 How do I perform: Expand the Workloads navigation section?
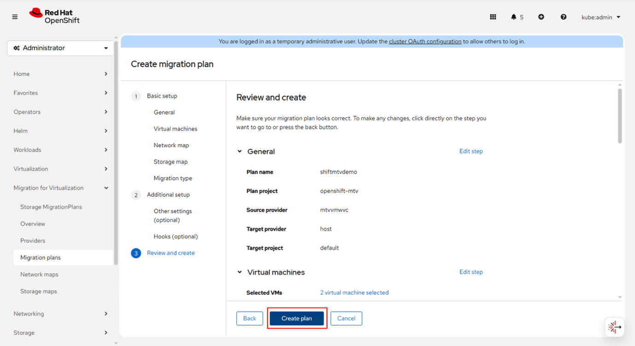[60, 150]
